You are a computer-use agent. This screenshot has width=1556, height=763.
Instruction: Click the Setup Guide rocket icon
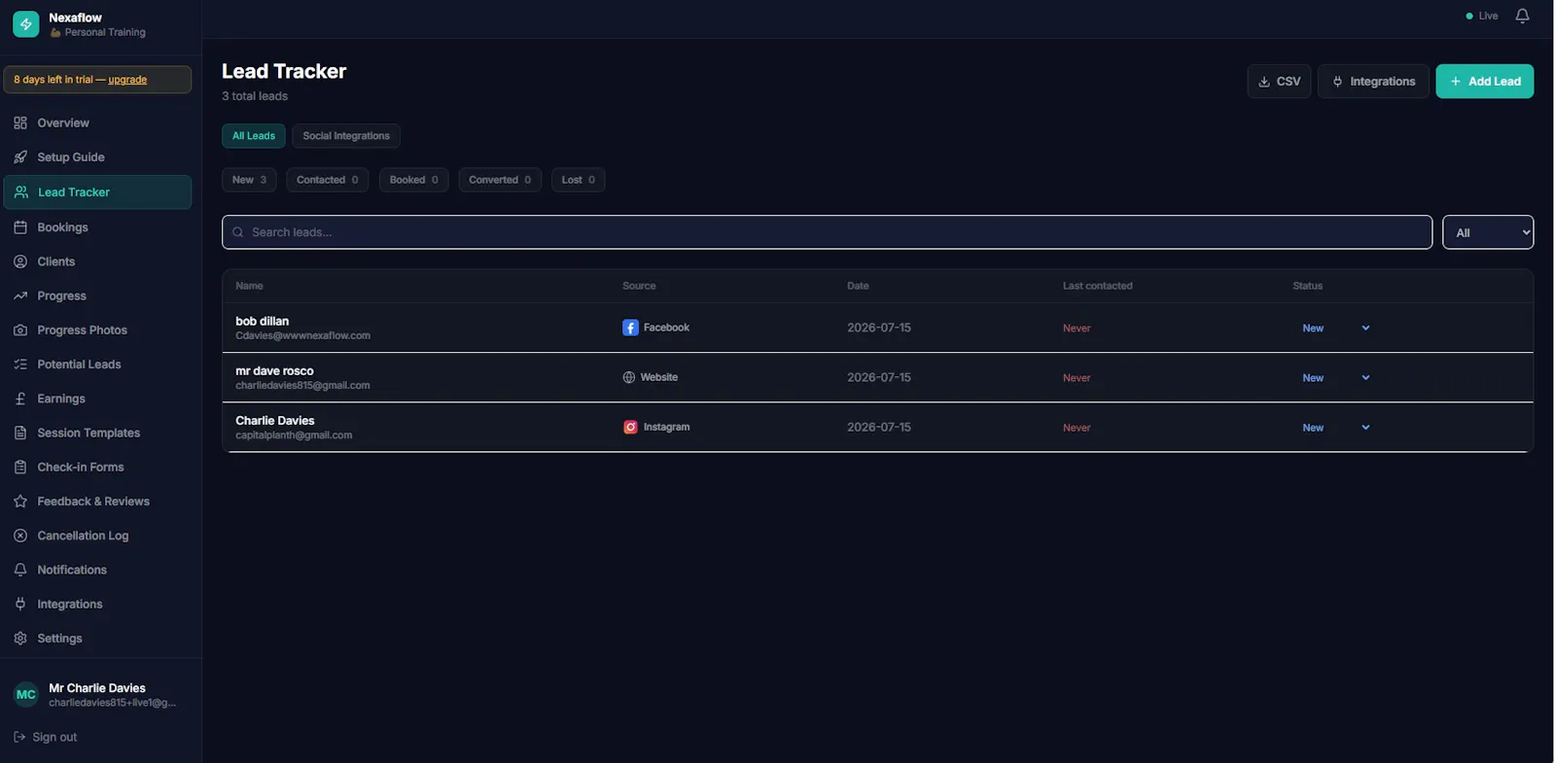20,156
